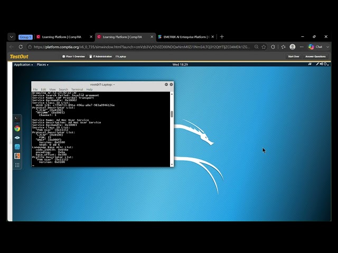Open the eye-shaped app in the dock
This screenshot has height=253, width=338.
point(17,138)
